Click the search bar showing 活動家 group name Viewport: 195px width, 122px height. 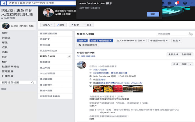tap(41, 3)
